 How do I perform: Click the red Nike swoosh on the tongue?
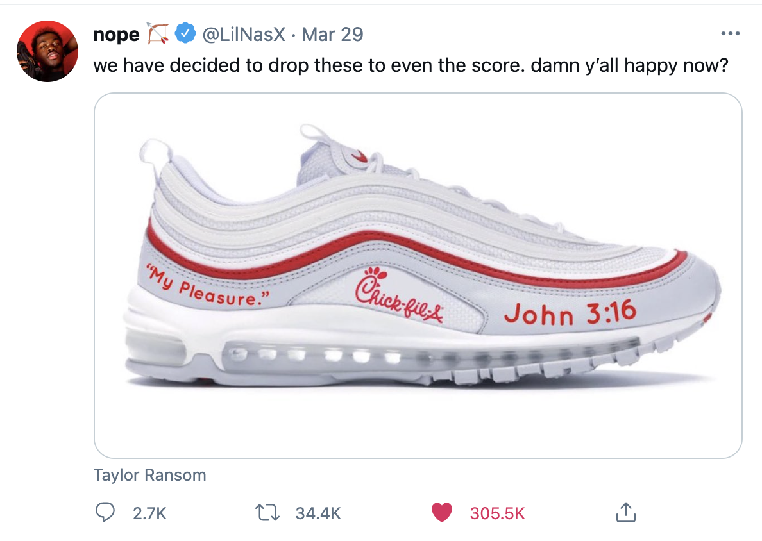coord(361,156)
